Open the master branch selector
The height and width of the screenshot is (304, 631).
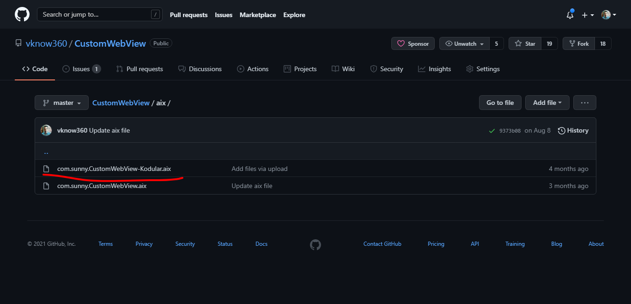point(61,103)
